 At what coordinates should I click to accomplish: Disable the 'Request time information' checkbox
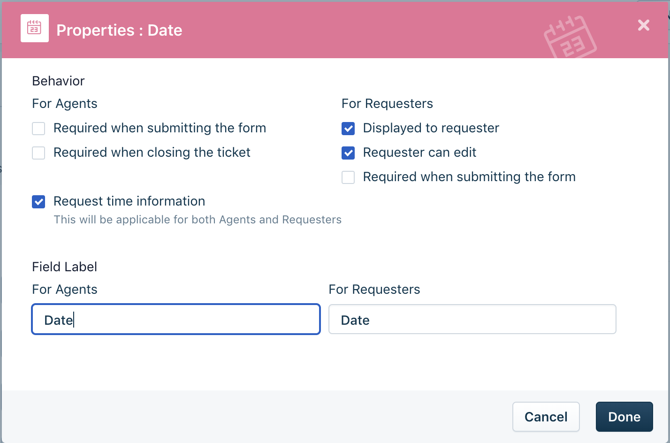(x=38, y=202)
